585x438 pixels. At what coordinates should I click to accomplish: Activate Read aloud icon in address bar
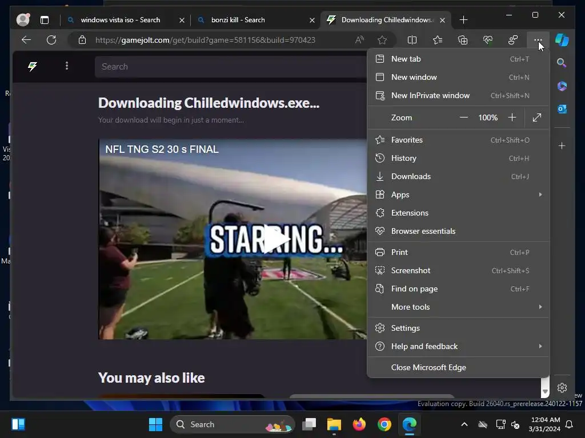pyautogui.click(x=360, y=40)
